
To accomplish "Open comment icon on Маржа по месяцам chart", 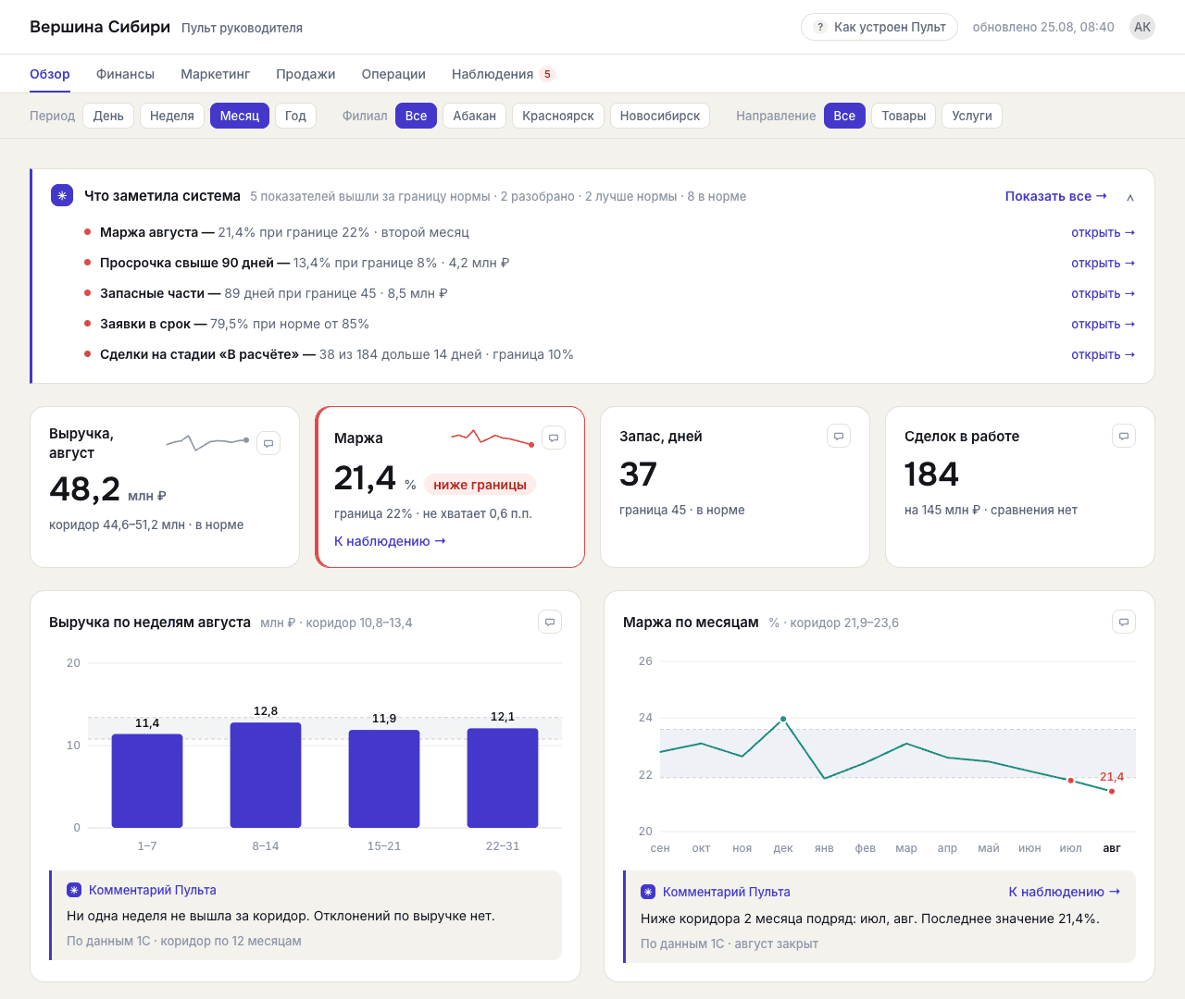I will click(1124, 623).
